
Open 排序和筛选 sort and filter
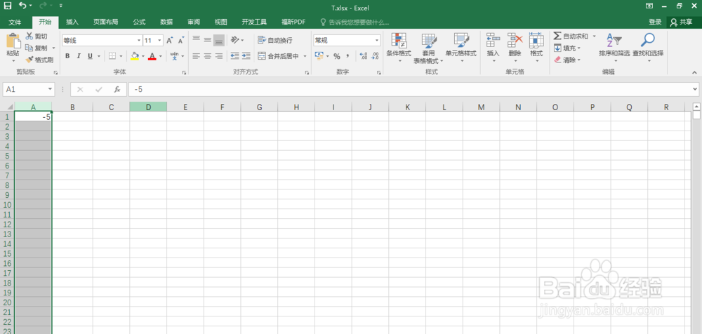[x=614, y=48]
